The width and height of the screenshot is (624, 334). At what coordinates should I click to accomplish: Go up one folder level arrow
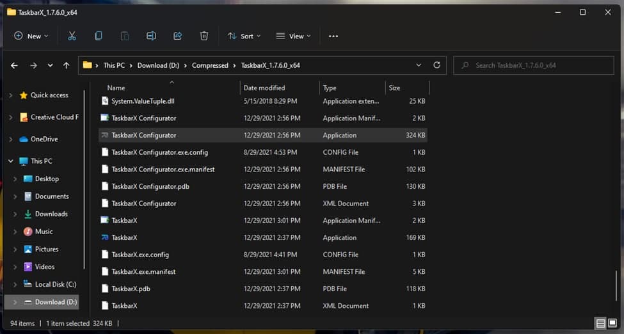[x=66, y=65]
